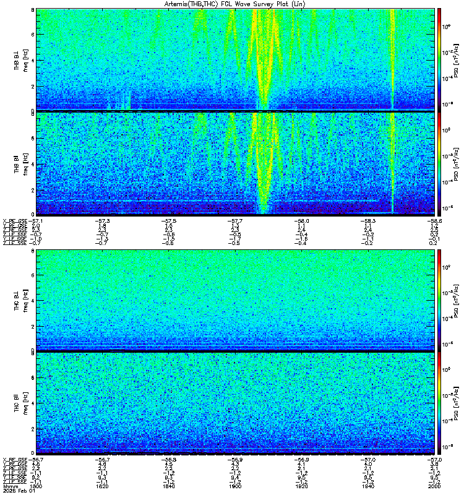This screenshot has width=464, height=495.
Task: Click the '1940' time tick label
Action: click(367, 486)
